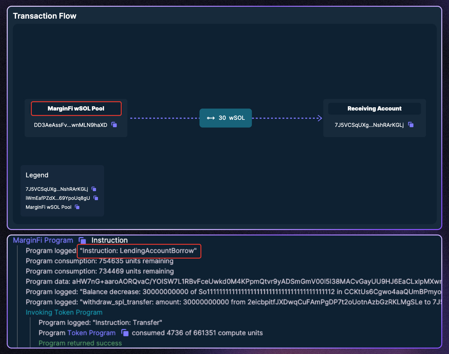This screenshot has width=449, height=354.
Task: Click legend text iWmEafPZdX...69YpoUq8gU
Action: point(58,198)
